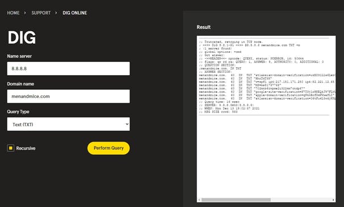The image size is (344, 207).
Task: Click the 'global options' line in Result
Action: pos(220,52)
